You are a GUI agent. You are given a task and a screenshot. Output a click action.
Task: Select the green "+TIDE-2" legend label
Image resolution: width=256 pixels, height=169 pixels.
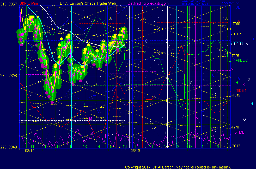point(241,60)
